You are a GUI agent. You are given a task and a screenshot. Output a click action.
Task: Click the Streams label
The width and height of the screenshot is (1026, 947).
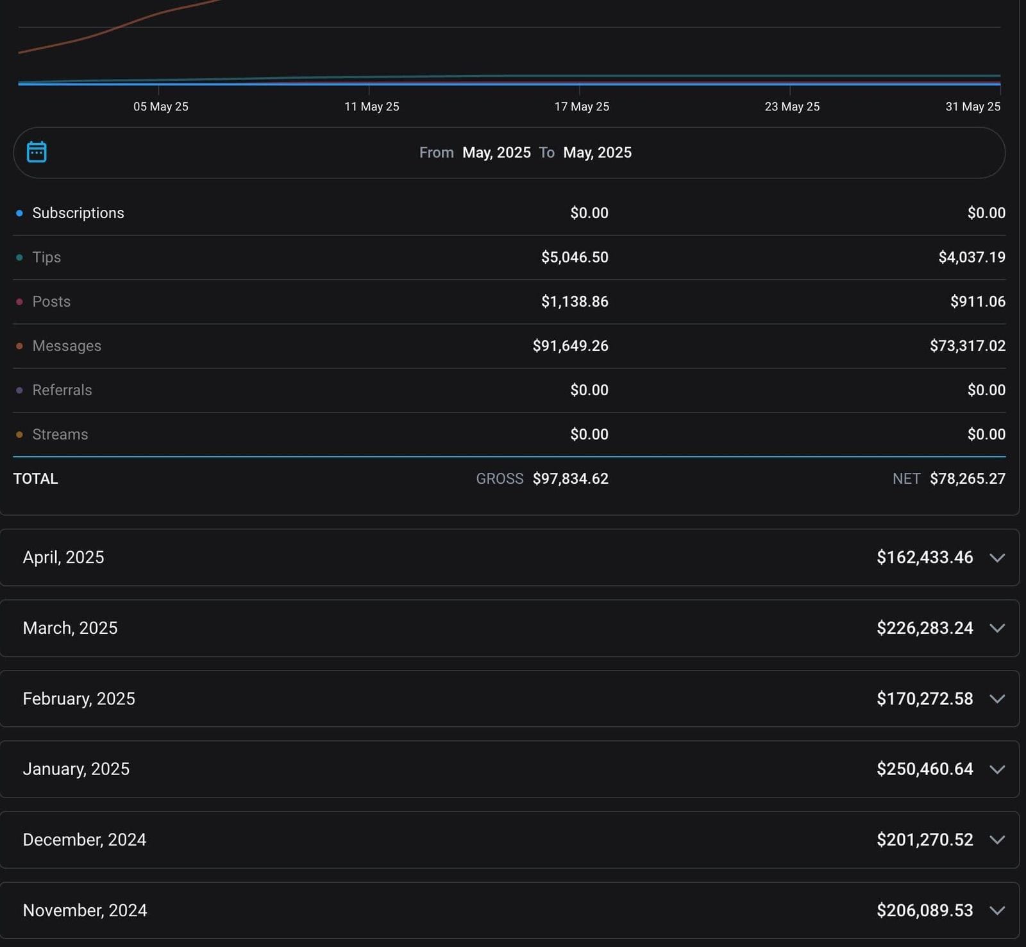60,434
